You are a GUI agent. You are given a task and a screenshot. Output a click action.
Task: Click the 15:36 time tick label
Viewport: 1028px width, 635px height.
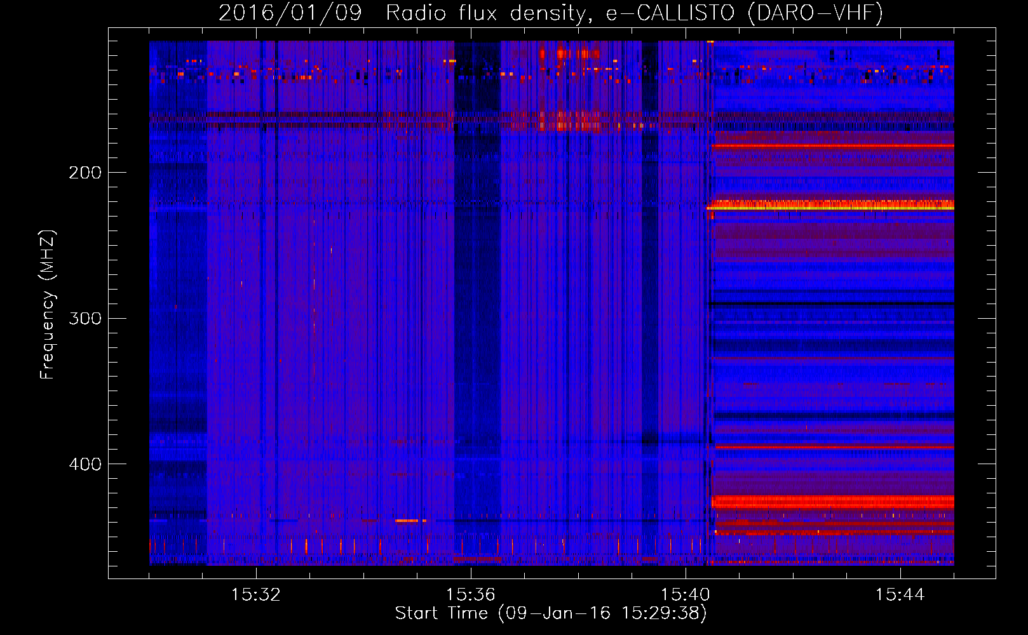471,595
